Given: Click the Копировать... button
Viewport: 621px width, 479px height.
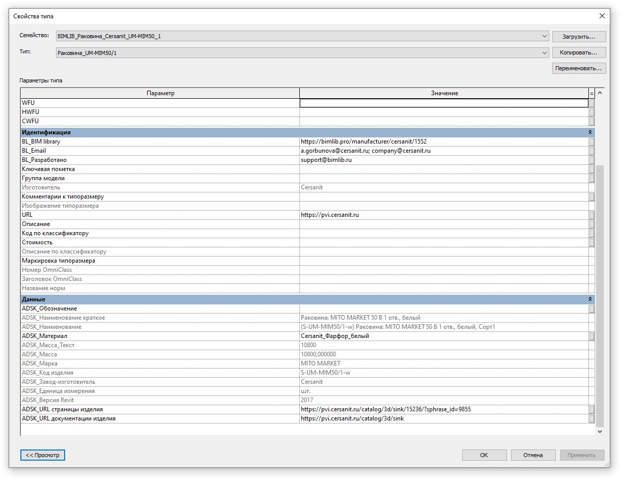Looking at the screenshot, I should pos(579,52).
